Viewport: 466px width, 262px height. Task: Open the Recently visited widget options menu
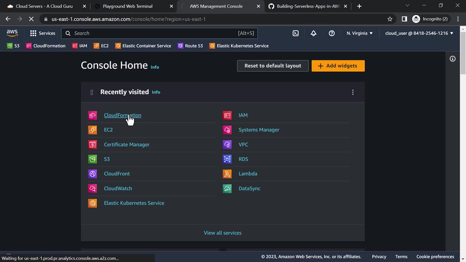coord(353,92)
